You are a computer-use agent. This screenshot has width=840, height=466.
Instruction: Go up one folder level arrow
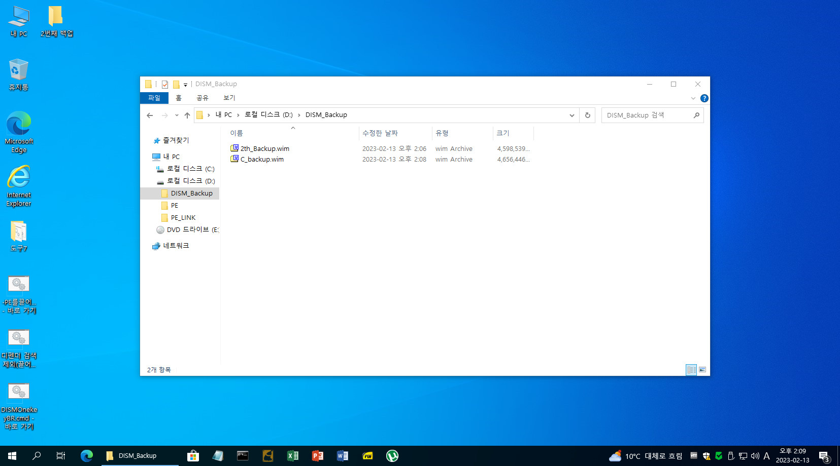[187, 115]
